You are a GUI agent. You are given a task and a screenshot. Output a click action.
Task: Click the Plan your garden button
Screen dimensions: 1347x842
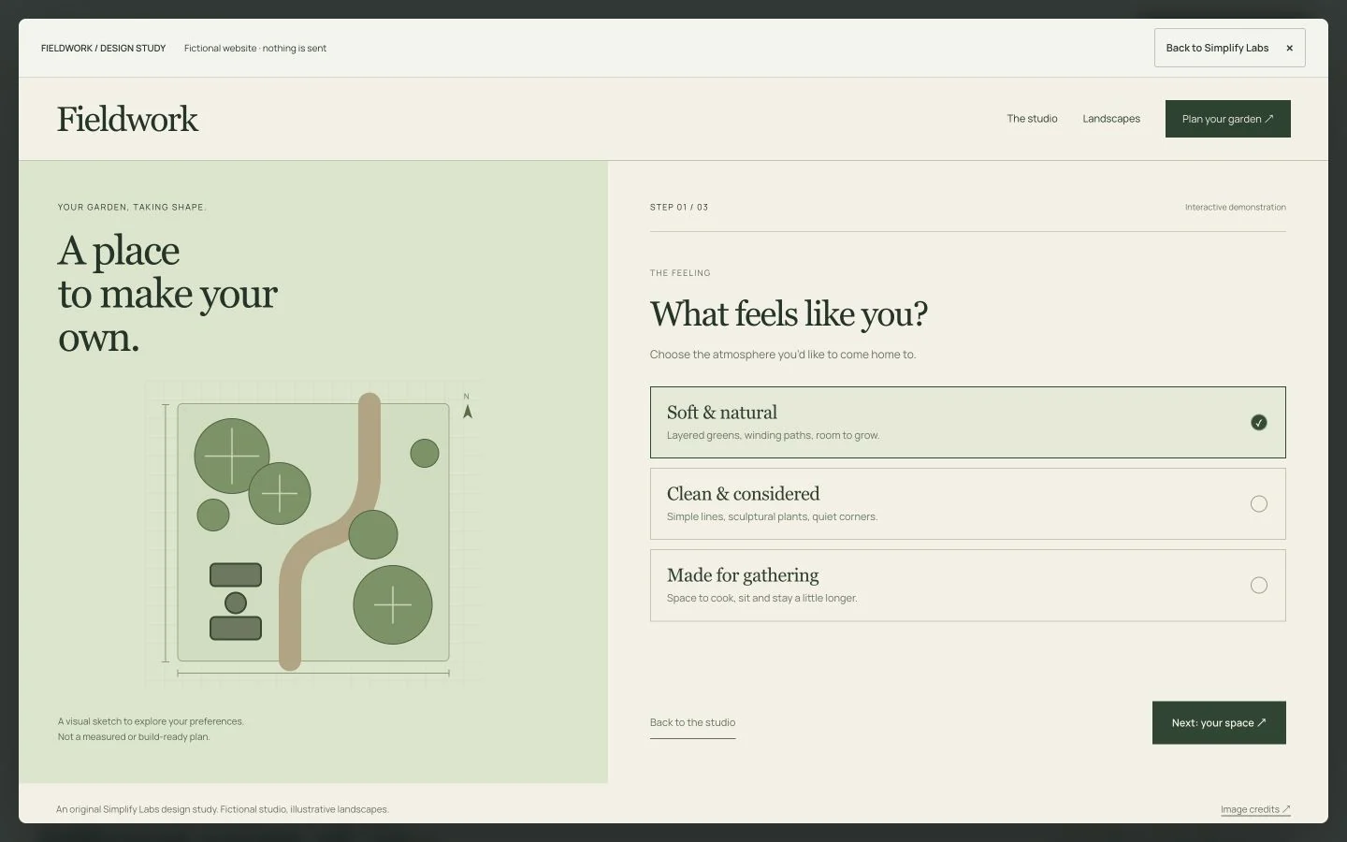point(1227,119)
